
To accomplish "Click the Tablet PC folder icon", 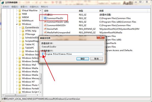I will pos(23,44).
